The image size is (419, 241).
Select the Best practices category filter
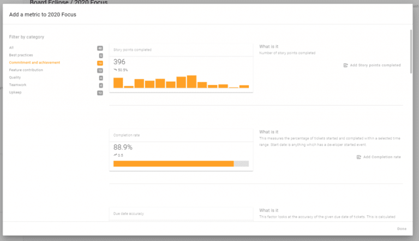coord(21,55)
